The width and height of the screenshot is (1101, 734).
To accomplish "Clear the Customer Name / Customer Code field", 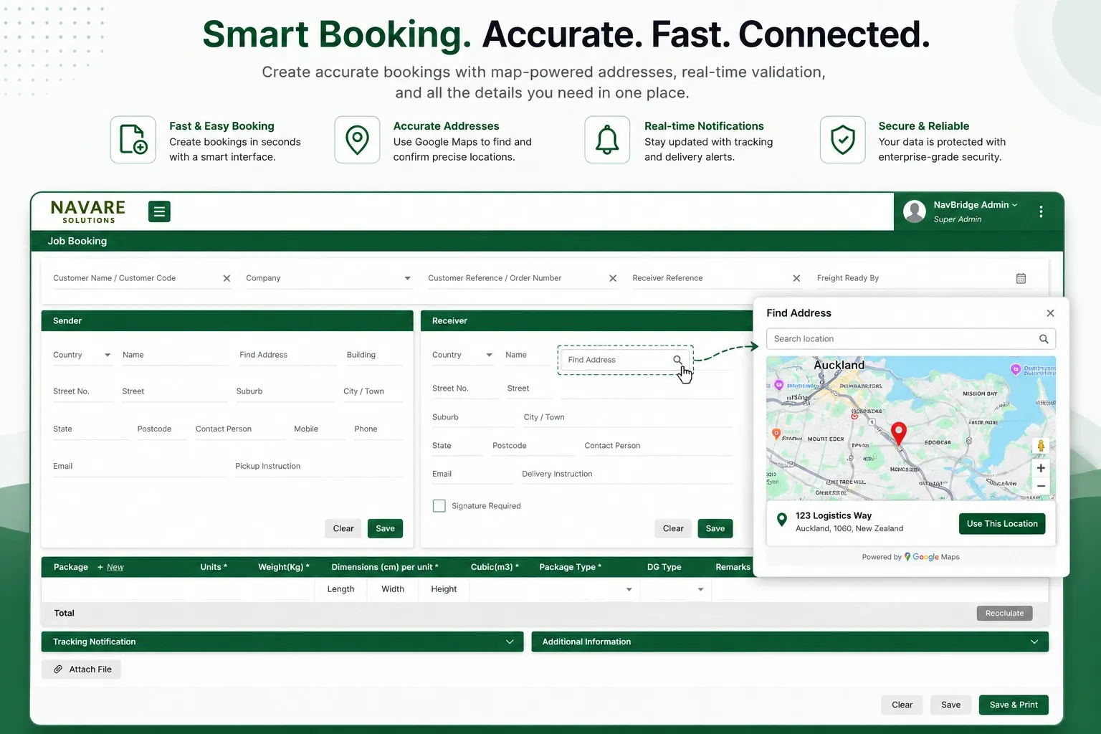I will 227,278.
